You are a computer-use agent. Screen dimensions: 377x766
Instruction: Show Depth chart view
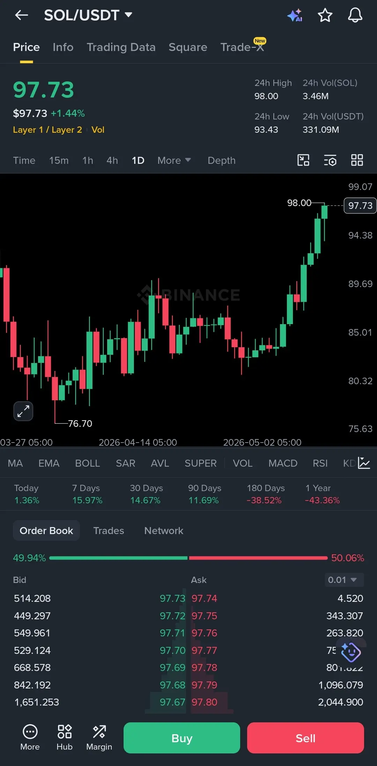pyautogui.click(x=221, y=160)
